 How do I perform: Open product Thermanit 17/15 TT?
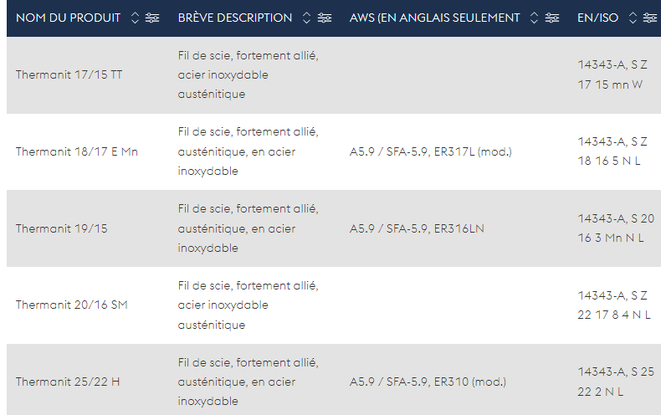point(69,74)
